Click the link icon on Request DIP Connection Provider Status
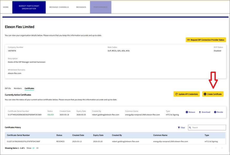Viewport: 230px width, 155px height. (x=188, y=40)
